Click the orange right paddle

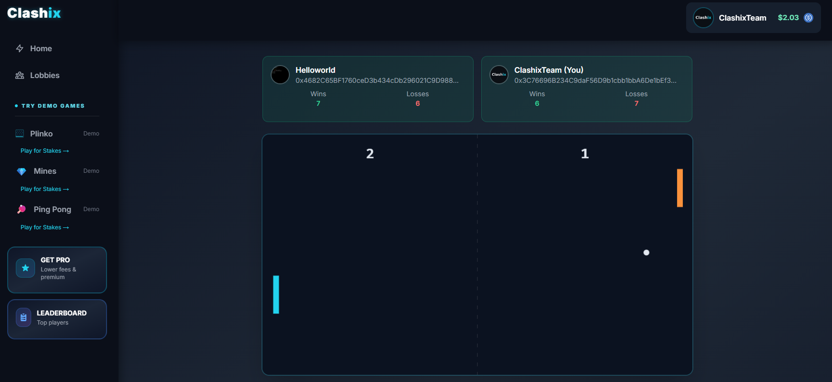point(680,188)
